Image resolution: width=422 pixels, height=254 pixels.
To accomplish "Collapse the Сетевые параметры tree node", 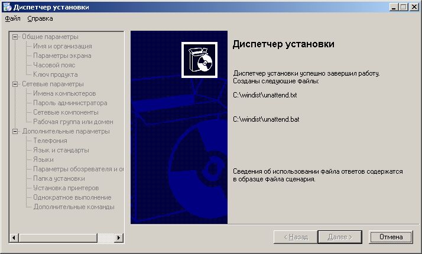I will (x=15, y=84).
